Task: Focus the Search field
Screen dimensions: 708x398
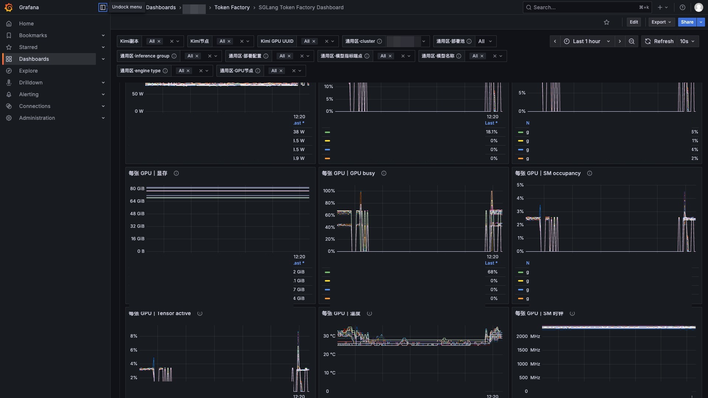Action: pyautogui.click(x=587, y=7)
